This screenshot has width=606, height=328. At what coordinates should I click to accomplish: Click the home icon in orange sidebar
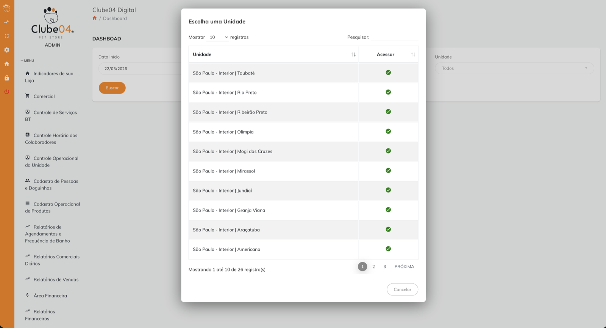7,64
